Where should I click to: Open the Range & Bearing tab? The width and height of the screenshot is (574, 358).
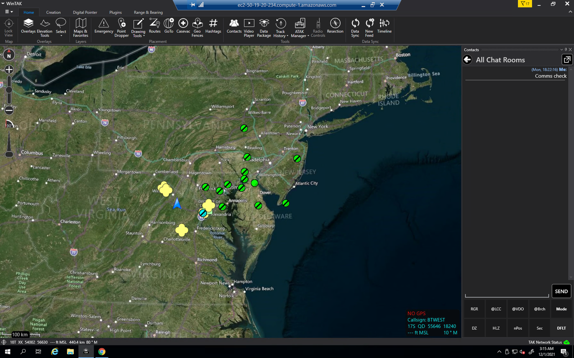pos(148,13)
